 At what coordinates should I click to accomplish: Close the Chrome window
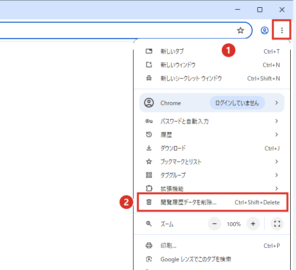click(x=282, y=10)
